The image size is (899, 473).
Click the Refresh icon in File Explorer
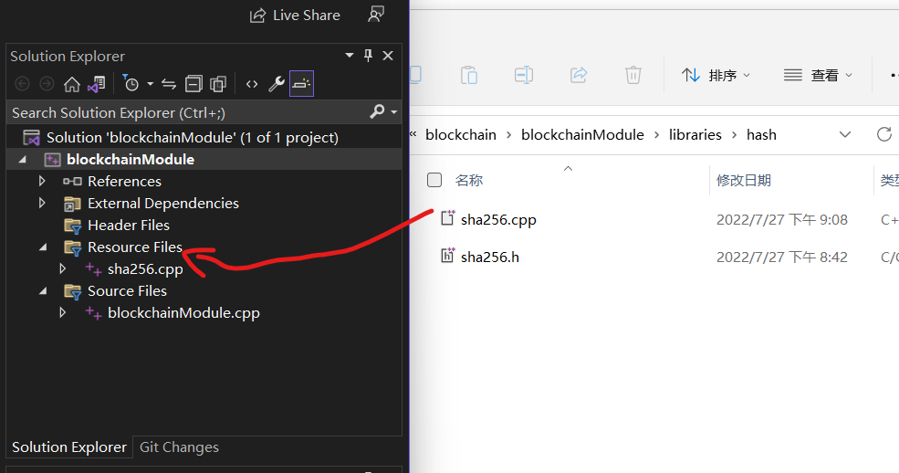884,134
